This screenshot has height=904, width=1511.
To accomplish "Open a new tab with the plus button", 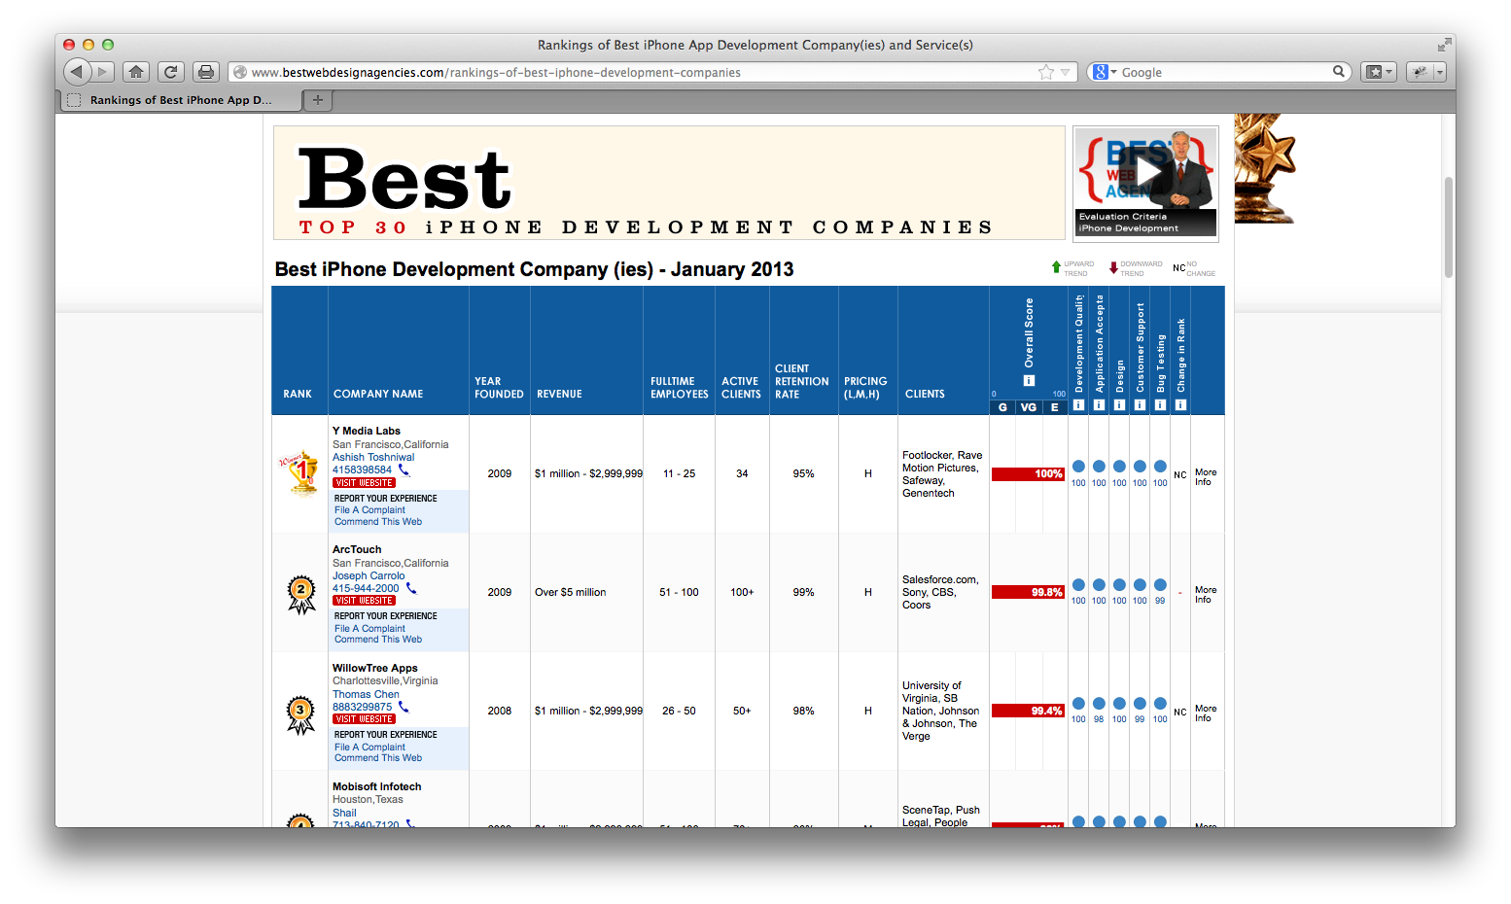I will 318,99.
